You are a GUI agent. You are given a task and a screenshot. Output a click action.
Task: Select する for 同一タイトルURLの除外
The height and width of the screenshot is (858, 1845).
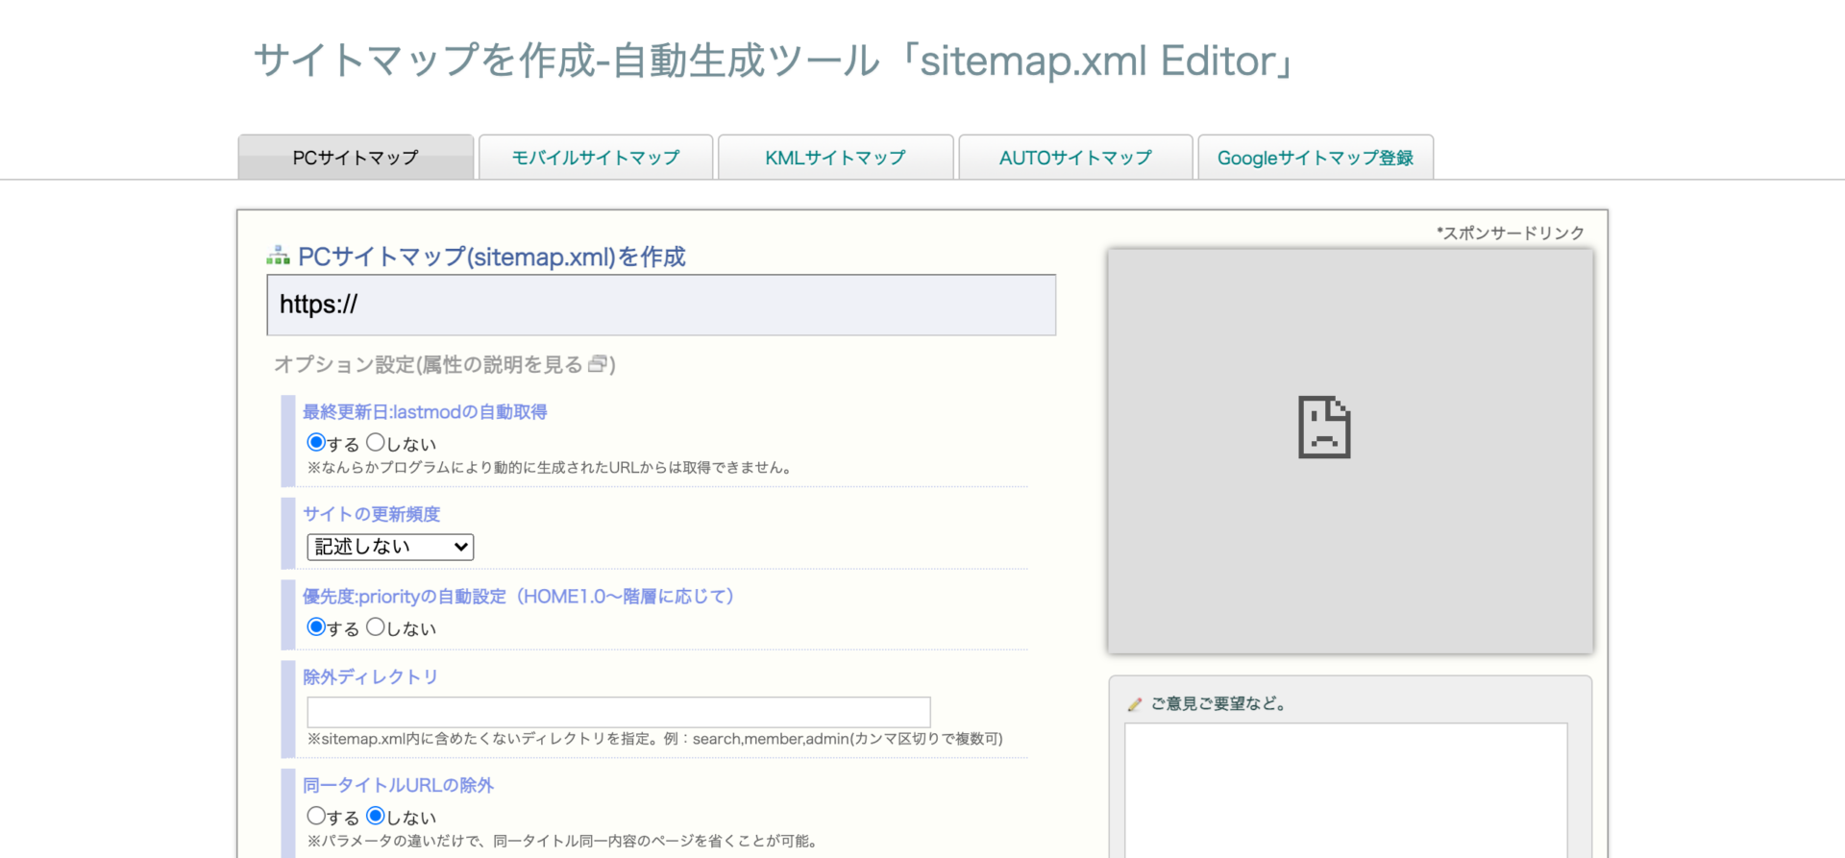point(316,816)
